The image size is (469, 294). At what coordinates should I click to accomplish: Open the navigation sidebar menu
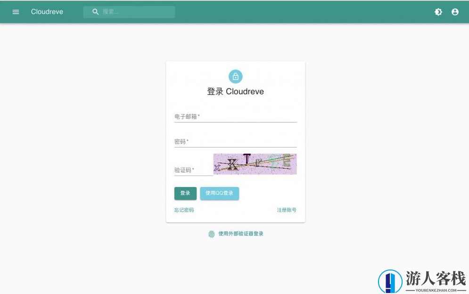[16, 12]
